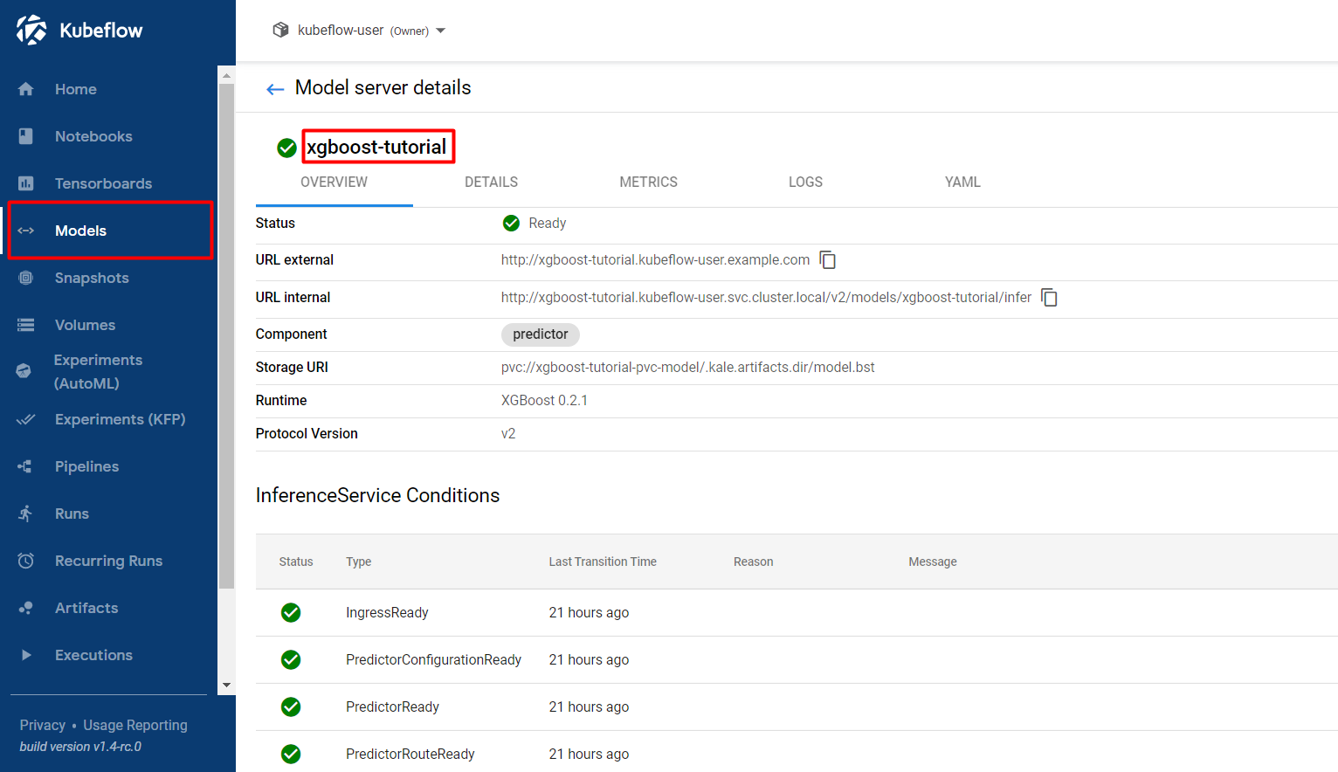Screen dimensions: 1338x772
Task: Click the sidebar scrollbar thumb
Action: [226, 336]
